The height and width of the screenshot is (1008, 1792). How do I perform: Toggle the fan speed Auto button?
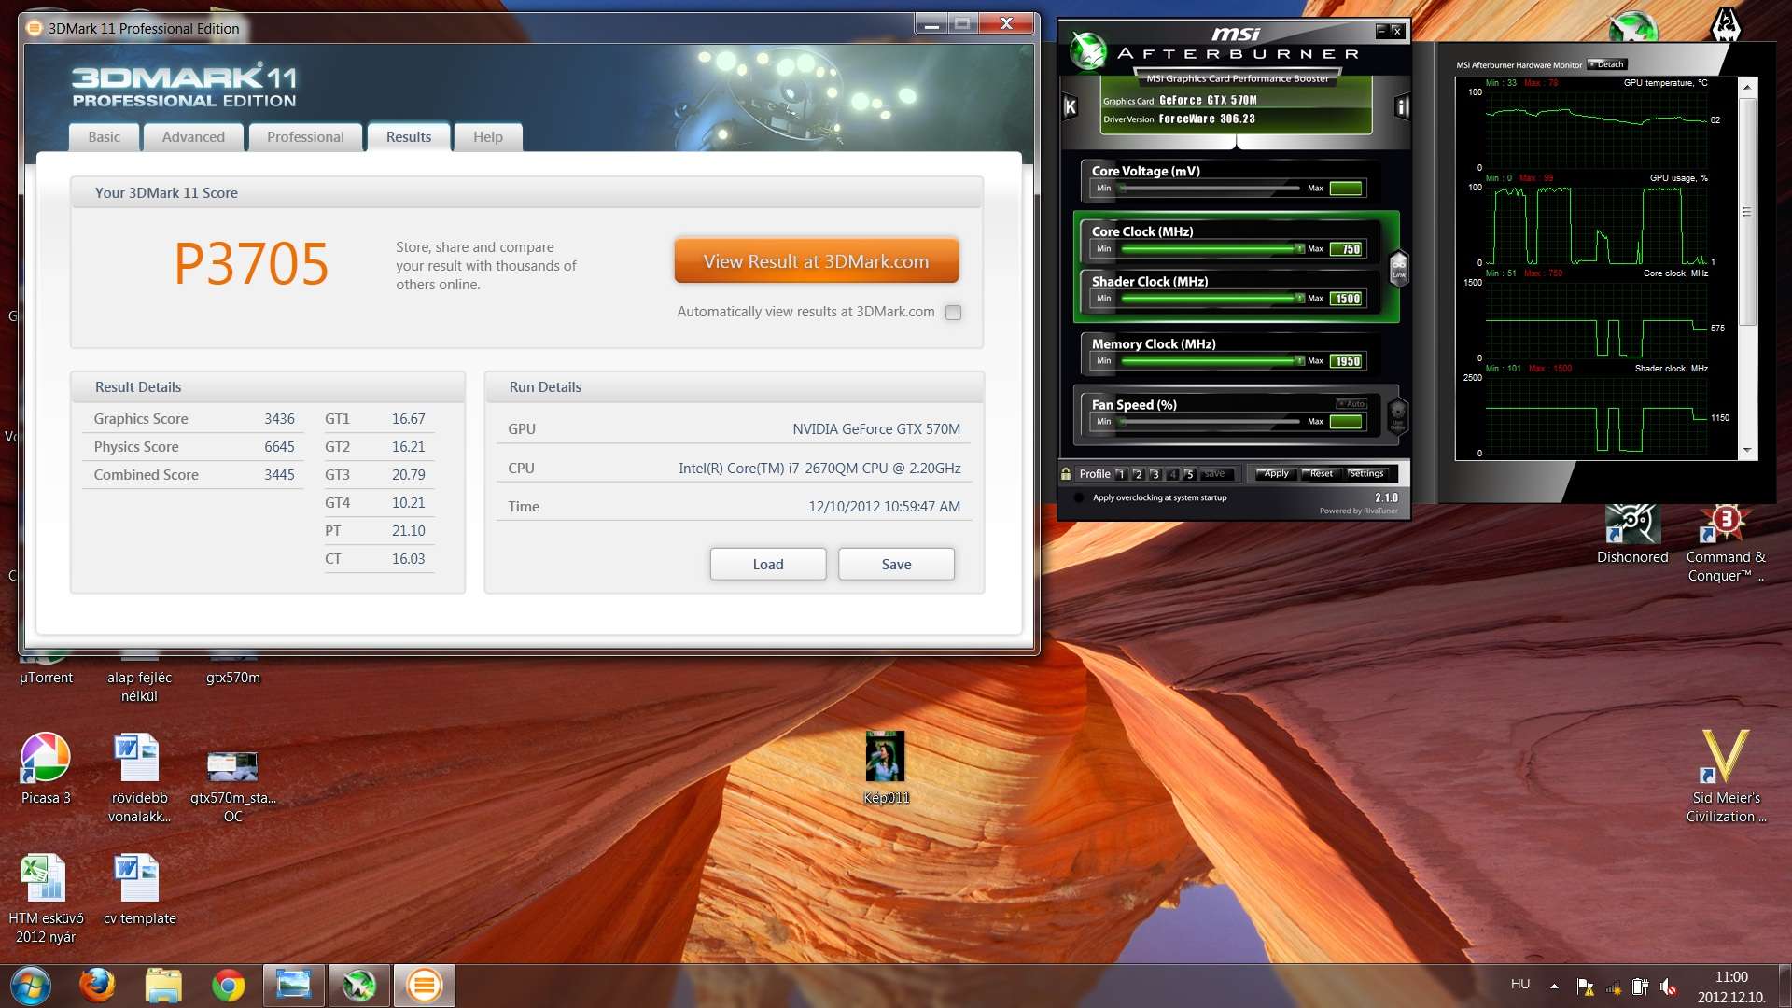[x=1351, y=403]
